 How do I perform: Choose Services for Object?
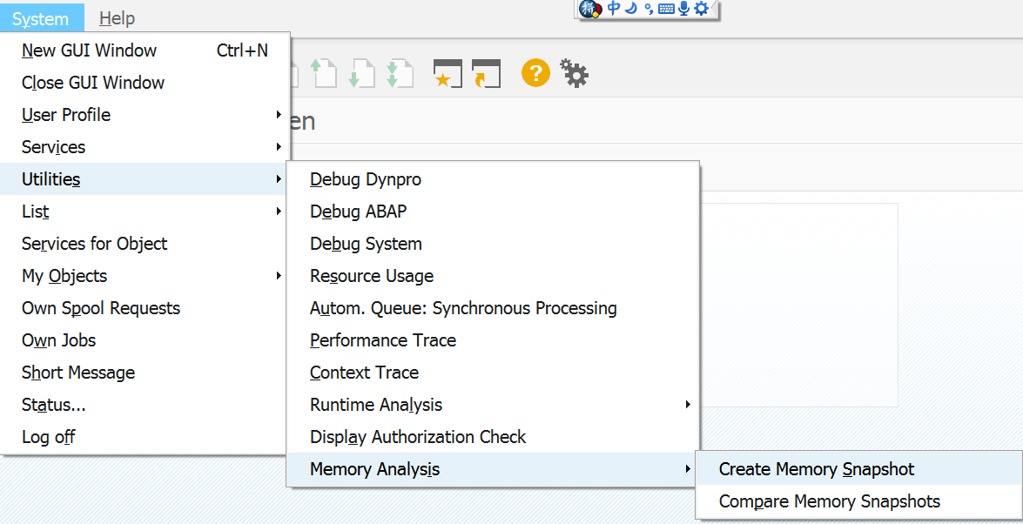145,244
